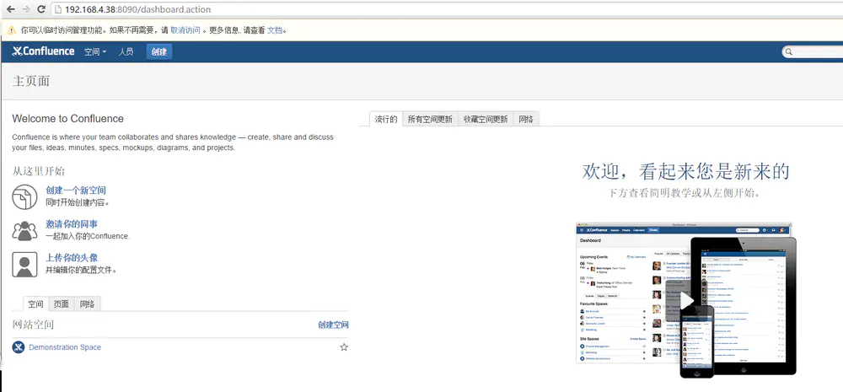Image resolution: width=843 pixels, height=392 pixels.
Task: Open the 创建一个新空间 link
Action: [76, 191]
